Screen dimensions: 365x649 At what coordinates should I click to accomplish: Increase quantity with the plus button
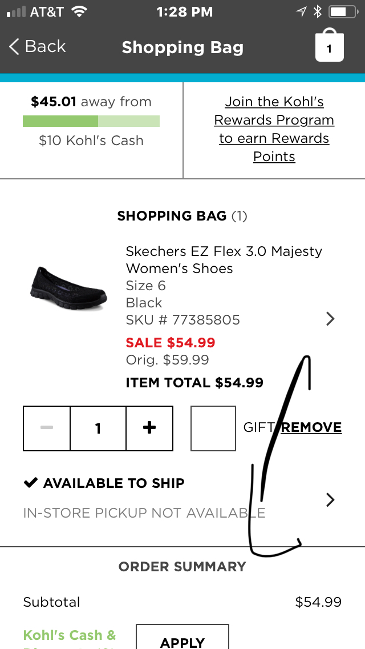[149, 428]
